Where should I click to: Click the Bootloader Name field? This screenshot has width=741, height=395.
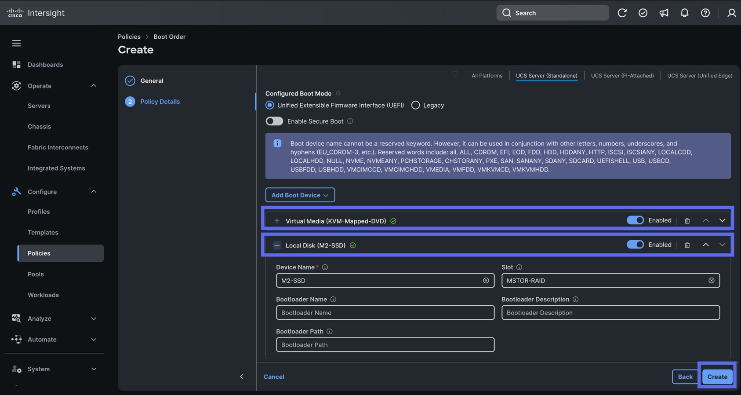coord(385,313)
